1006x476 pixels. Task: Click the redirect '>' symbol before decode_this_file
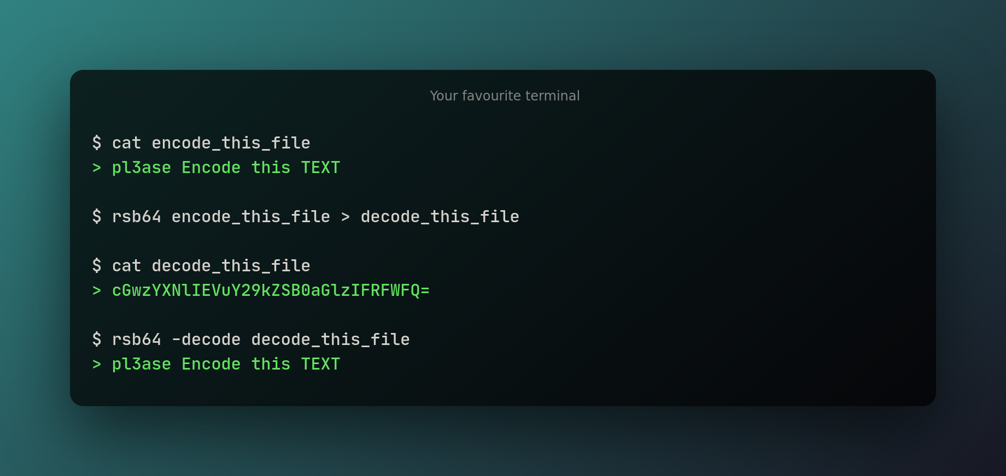tap(346, 217)
